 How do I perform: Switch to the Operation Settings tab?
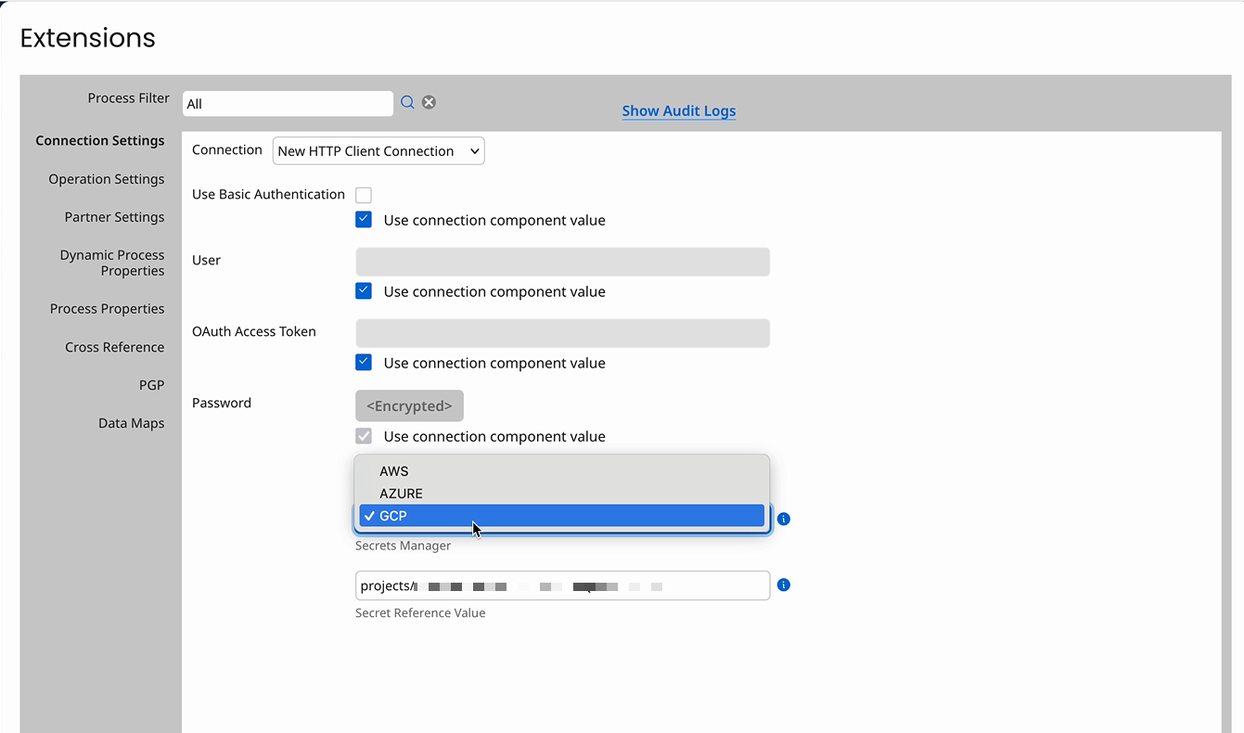click(106, 179)
